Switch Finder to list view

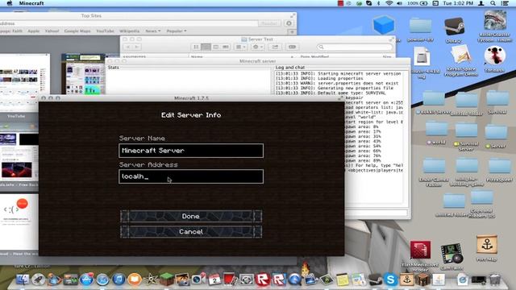[x=206, y=47]
